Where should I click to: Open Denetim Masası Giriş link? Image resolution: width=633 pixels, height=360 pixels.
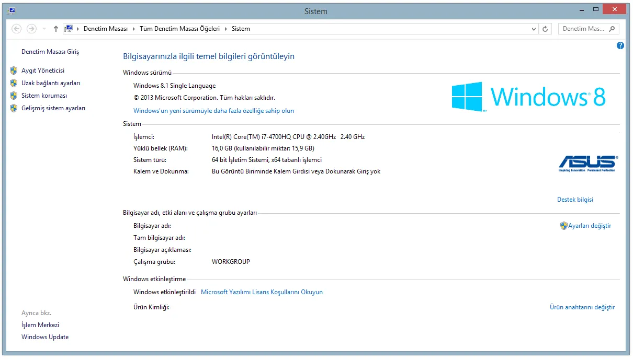point(50,52)
